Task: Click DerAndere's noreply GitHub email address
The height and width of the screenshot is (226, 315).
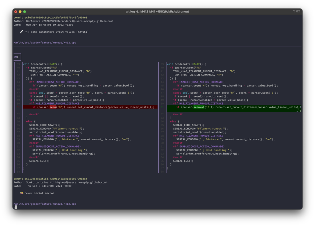Action: pyautogui.click(x=78, y=21)
